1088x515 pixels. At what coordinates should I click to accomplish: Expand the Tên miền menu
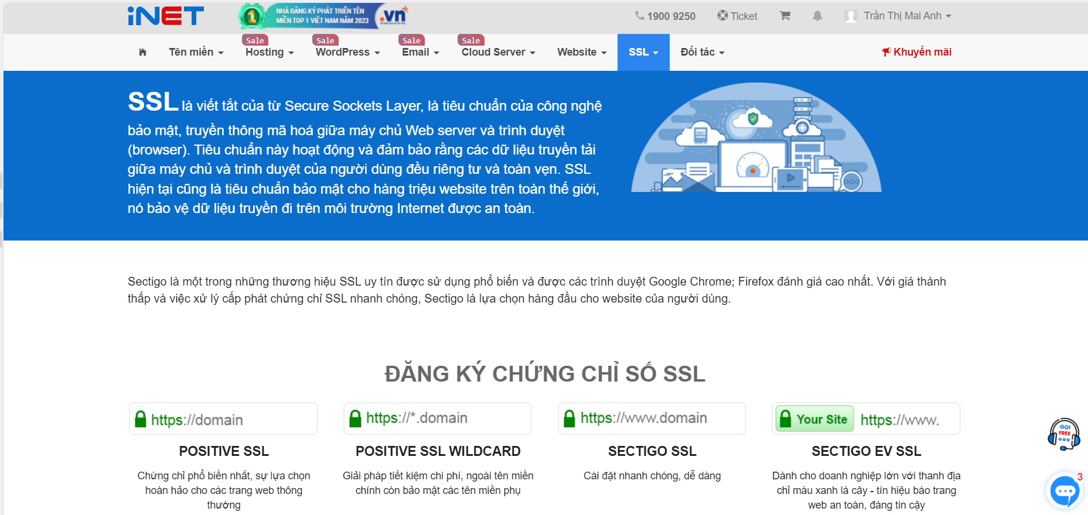coord(196,52)
